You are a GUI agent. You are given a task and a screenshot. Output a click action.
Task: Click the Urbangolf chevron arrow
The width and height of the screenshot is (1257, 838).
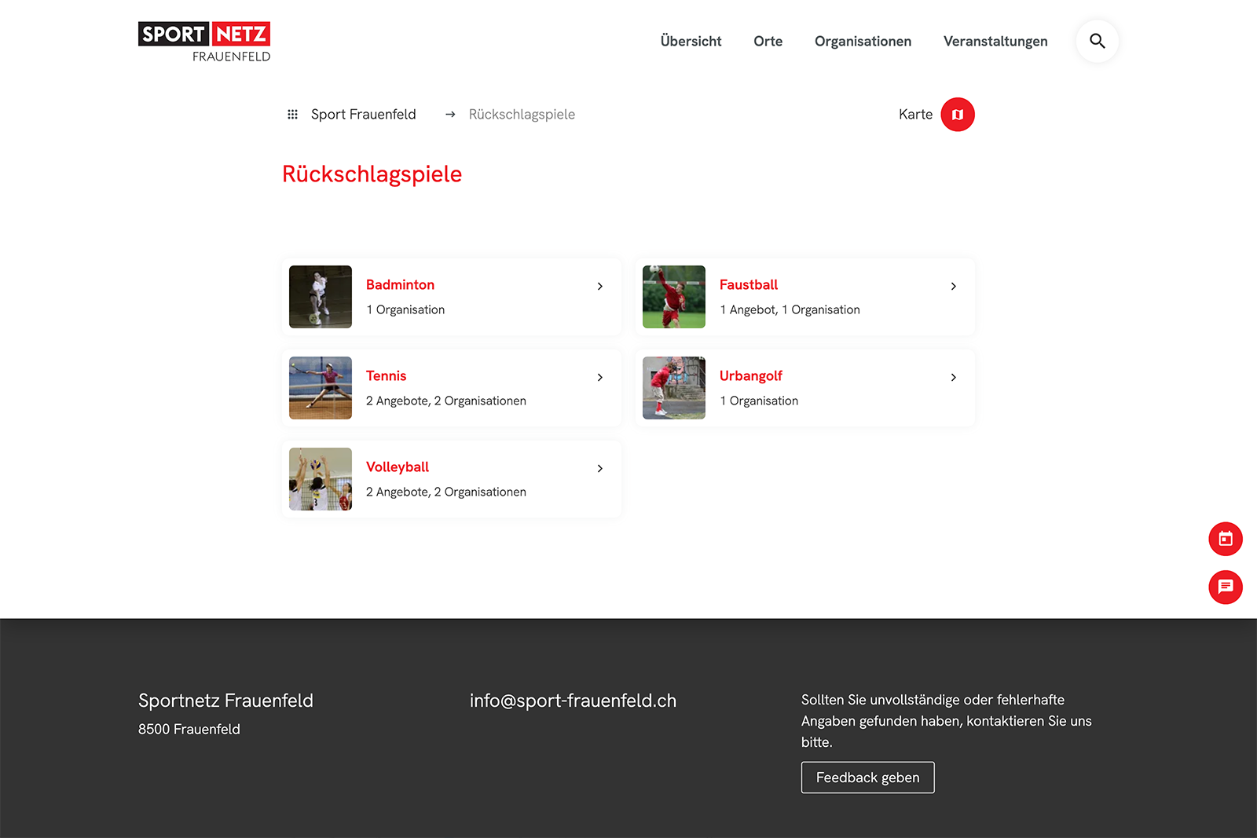[x=953, y=378]
